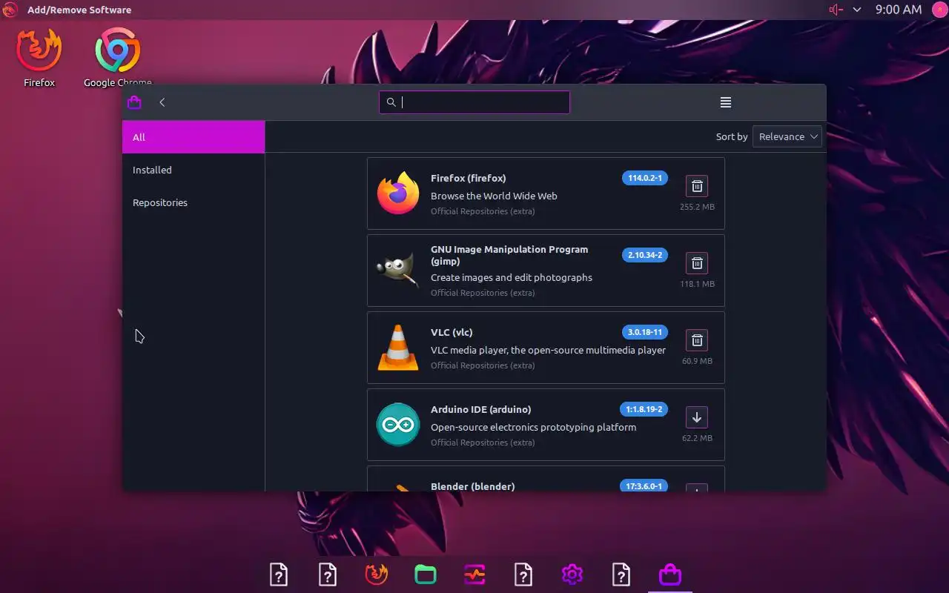Click the Firefox version badge 114.0.2-1
This screenshot has width=949, height=593.
[x=645, y=178]
